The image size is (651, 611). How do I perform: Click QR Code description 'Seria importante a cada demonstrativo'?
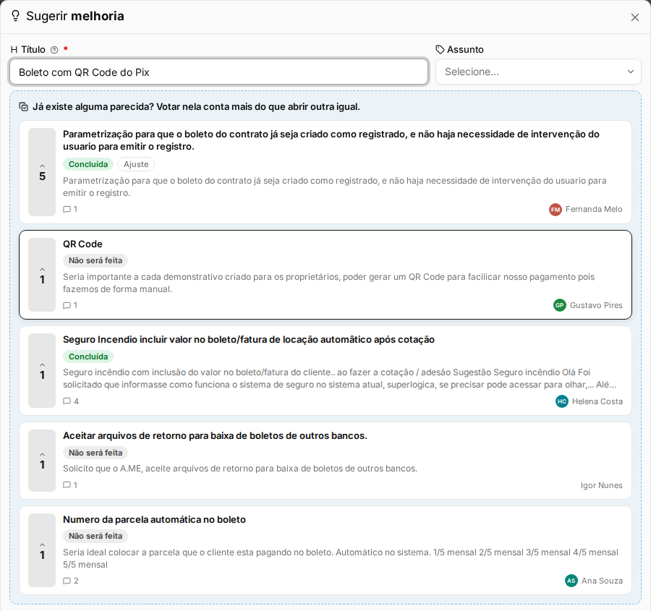[329, 283]
